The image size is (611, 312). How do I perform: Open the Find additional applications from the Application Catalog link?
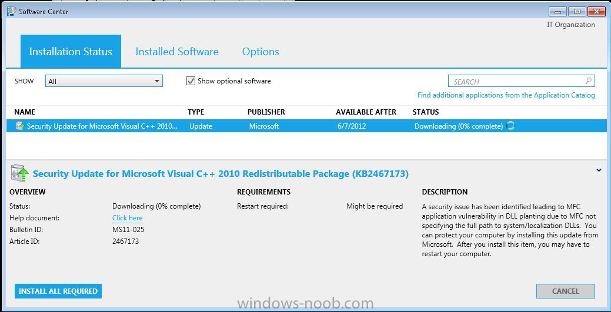506,95
